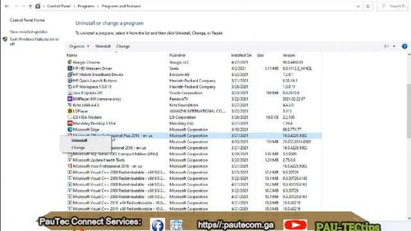Open the view options dropdown arrow
The image size is (411, 231).
tap(394, 46)
